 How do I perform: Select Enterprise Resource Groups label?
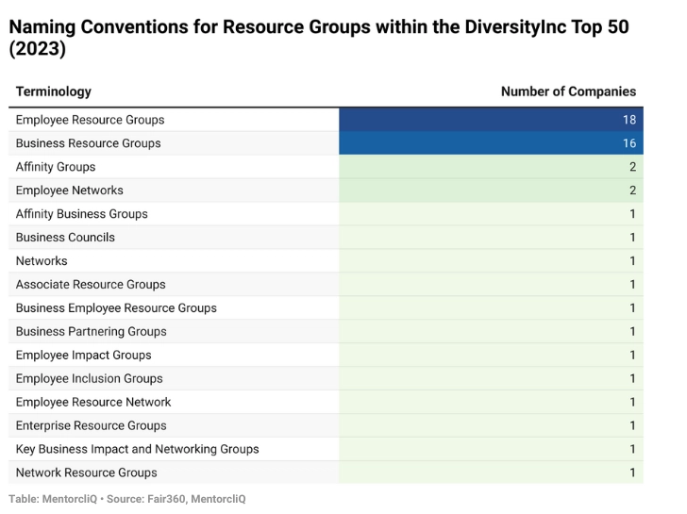pyautogui.click(x=92, y=426)
